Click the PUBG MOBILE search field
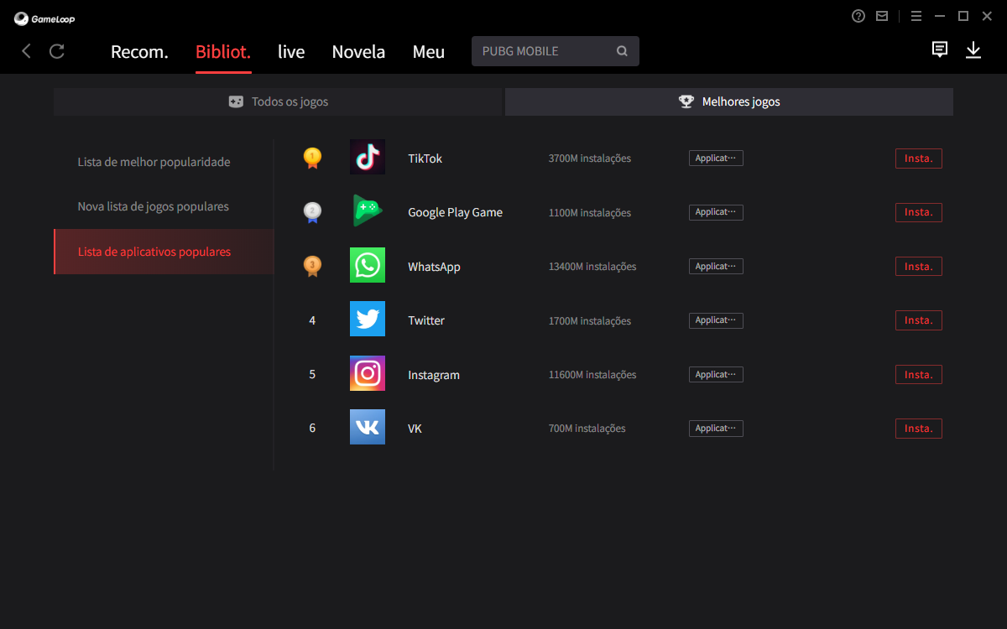The width and height of the screenshot is (1007, 629). click(556, 51)
